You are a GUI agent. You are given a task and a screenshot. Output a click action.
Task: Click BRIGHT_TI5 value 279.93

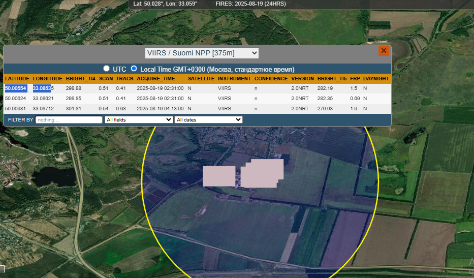coord(325,109)
